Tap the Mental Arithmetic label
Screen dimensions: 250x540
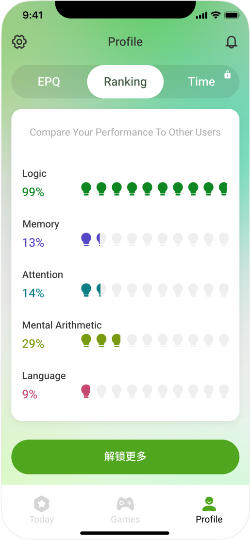coord(62,325)
